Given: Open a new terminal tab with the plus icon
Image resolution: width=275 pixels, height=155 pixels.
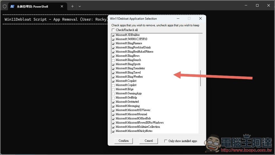Looking at the screenshot, I should point(72,6).
